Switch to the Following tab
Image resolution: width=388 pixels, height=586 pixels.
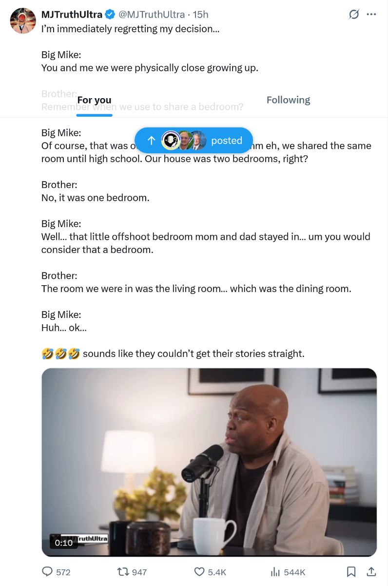[x=288, y=100]
